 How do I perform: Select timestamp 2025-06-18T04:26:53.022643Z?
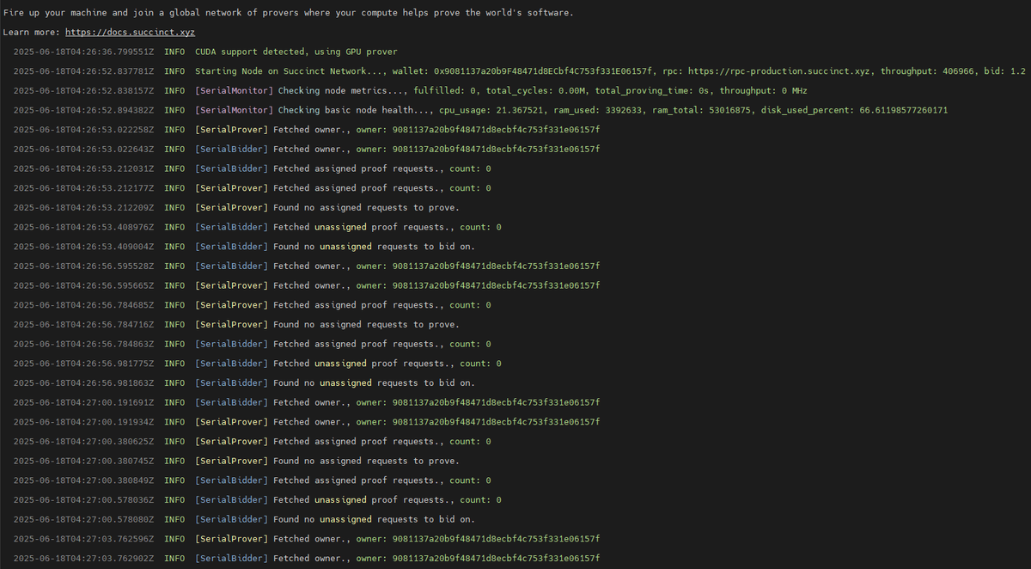click(x=83, y=150)
